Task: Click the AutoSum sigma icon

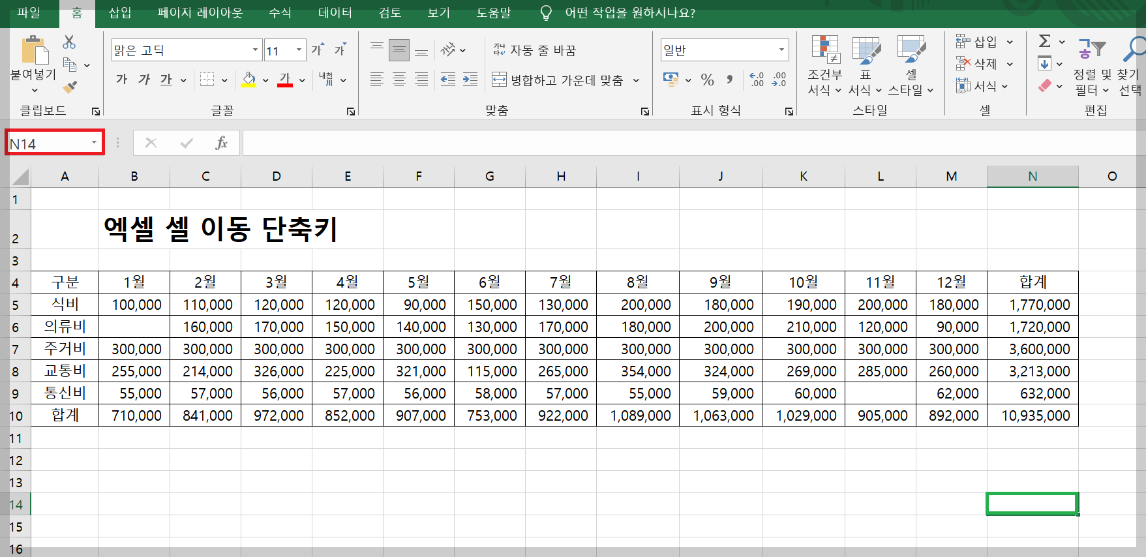Action: [1045, 41]
